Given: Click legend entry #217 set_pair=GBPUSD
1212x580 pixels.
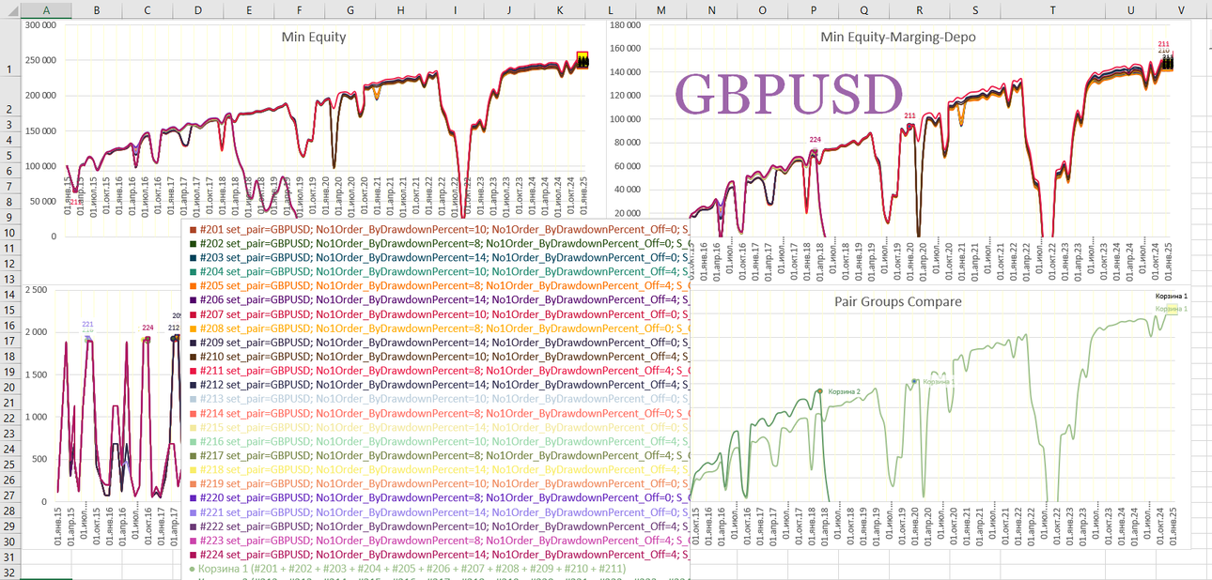Looking at the screenshot, I should point(442,455).
